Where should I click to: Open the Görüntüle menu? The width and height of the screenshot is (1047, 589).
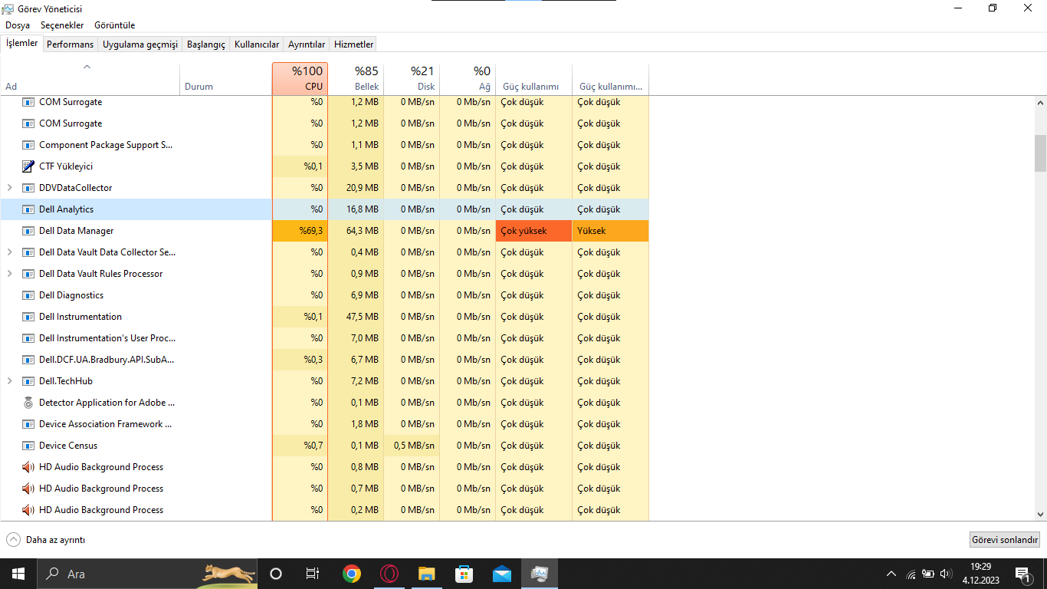115,25
